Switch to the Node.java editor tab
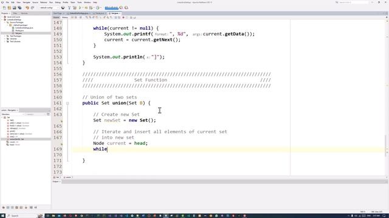The width and height of the screenshot is (389, 218). coord(100,13)
